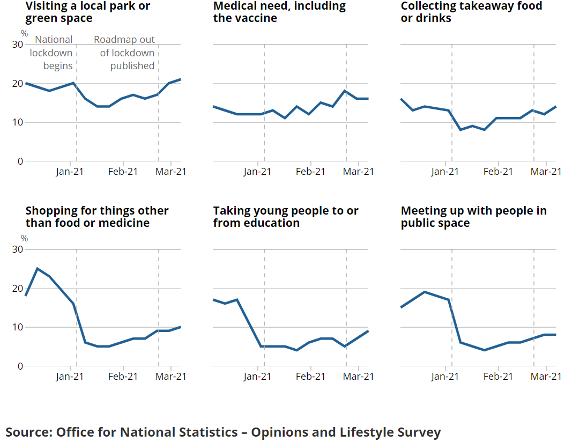565x442 pixels.
Task: Click the 'Visiting a local park or green space' chart title
Action: (x=88, y=12)
